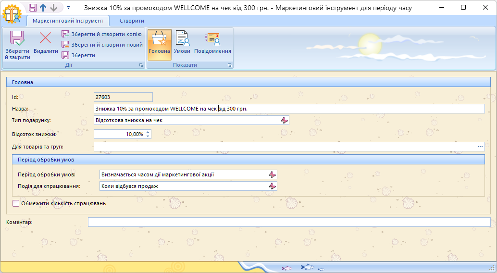Expand the quick access toolbar customize arrow

(x=68, y=8)
